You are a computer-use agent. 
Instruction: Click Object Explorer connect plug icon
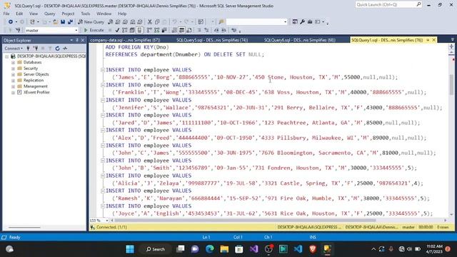click(x=29, y=49)
